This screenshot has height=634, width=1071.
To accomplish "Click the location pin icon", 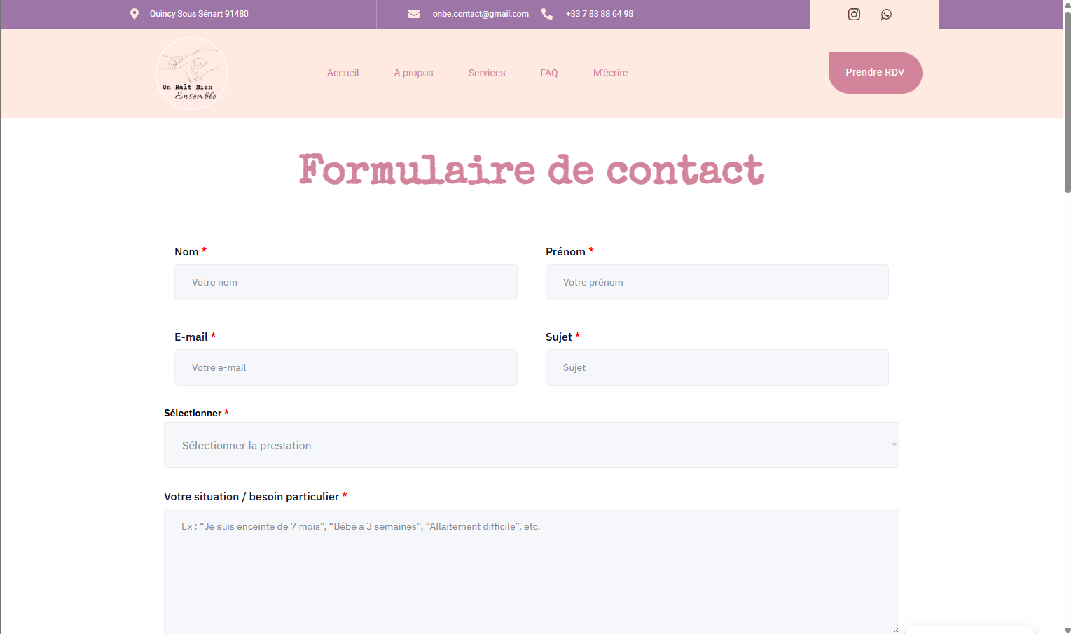I will click(134, 14).
